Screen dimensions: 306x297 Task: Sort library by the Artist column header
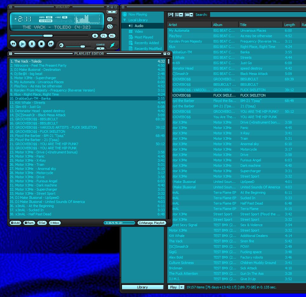coord(189,25)
